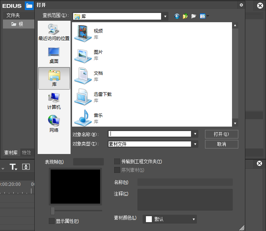
Task: Click the title tool T icon
Action: click(13, 167)
